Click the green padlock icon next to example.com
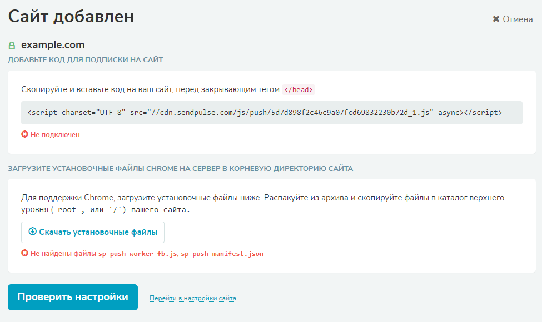Image resolution: width=542 pixels, height=322 pixels. (12, 45)
